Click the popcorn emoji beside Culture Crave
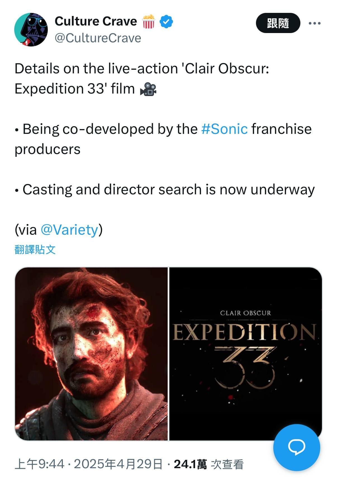This screenshot has height=485, width=337. click(x=148, y=22)
